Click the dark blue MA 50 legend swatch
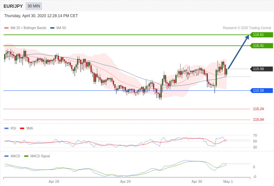This screenshot has height=186, width=274. (52, 28)
